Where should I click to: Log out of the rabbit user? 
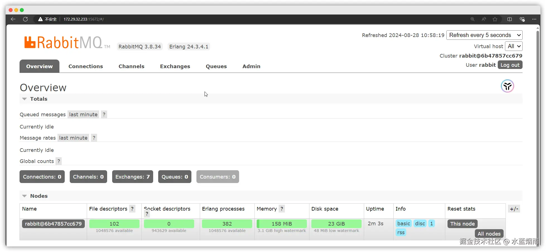coord(510,65)
